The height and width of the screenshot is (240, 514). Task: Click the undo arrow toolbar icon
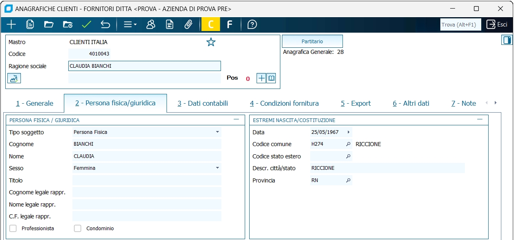(x=105, y=24)
